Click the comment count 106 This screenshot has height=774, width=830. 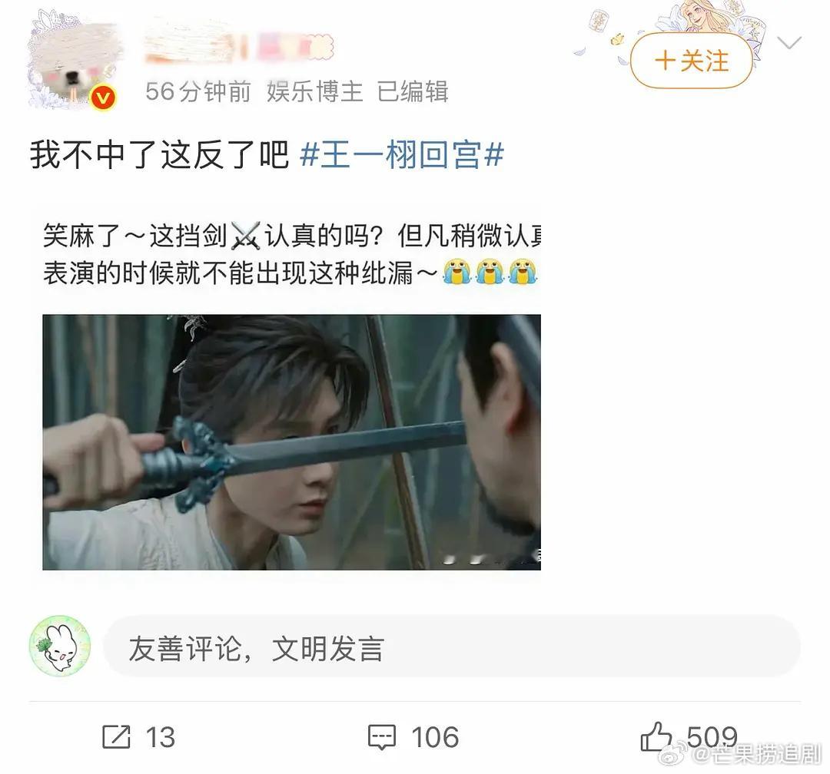point(434,737)
